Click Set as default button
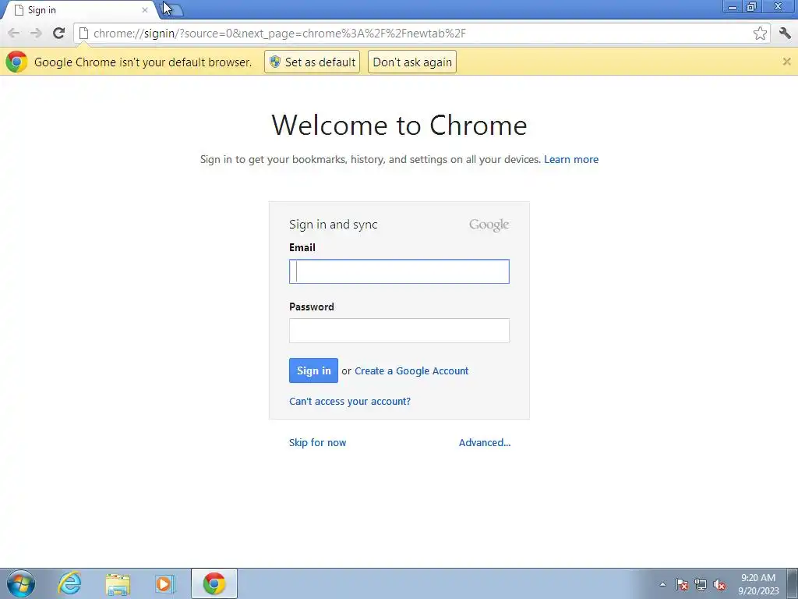Viewport: 798px width, 599px height. [312, 62]
